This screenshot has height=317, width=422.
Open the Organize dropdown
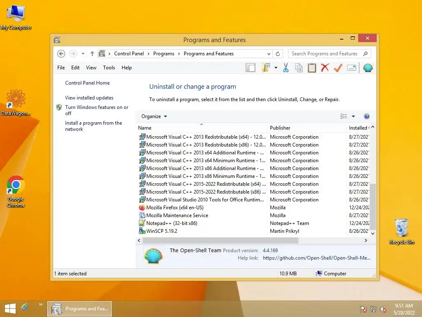pyautogui.click(x=154, y=116)
